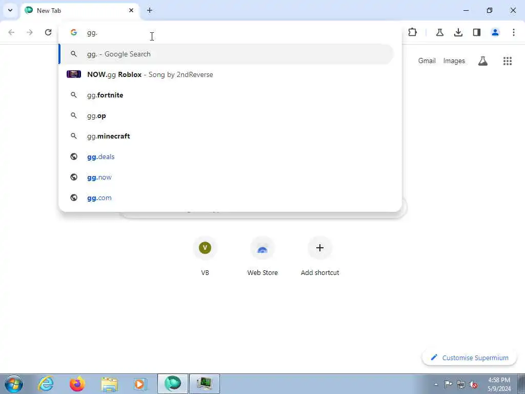Open the Images link
Image resolution: width=525 pixels, height=394 pixels.
pyautogui.click(x=454, y=61)
